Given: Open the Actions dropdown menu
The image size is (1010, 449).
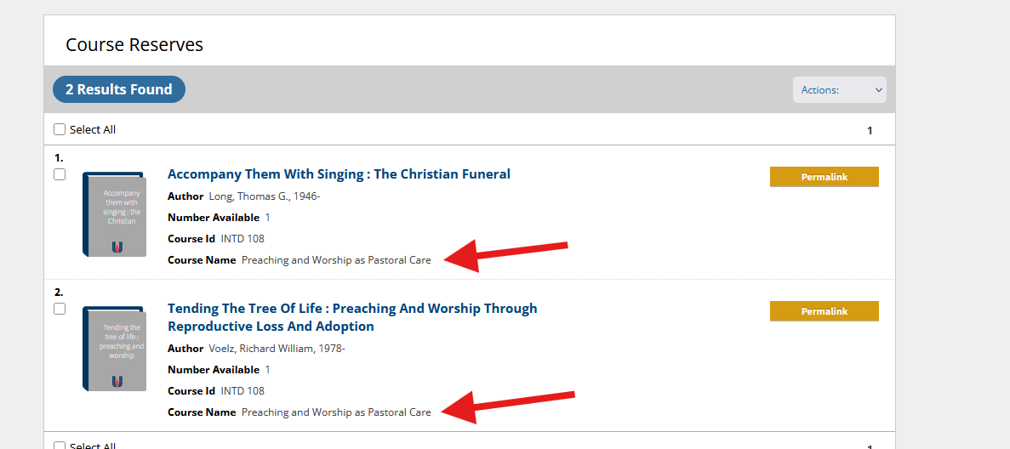Looking at the screenshot, I should [839, 90].
